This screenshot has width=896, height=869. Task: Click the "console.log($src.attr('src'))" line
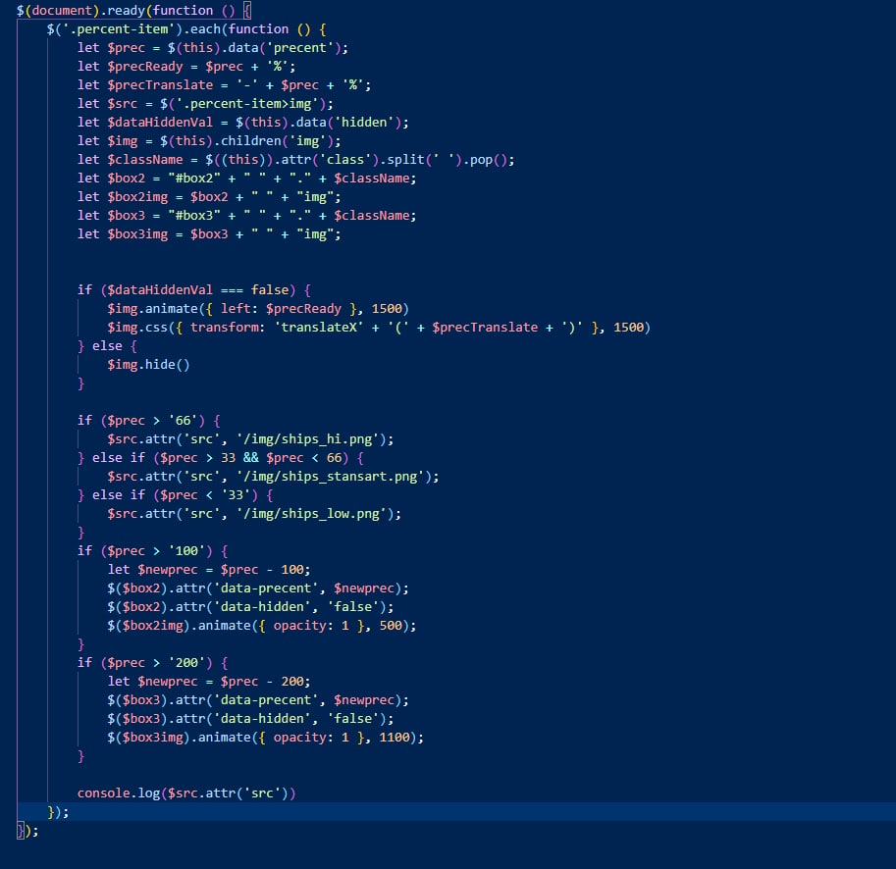(x=186, y=793)
